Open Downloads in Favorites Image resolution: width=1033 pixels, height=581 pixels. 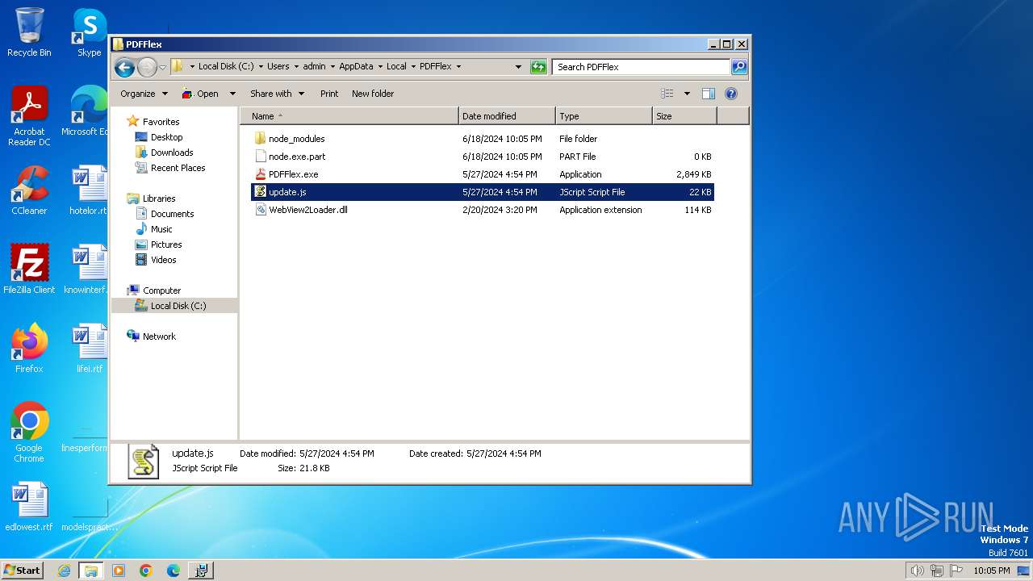point(172,153)
